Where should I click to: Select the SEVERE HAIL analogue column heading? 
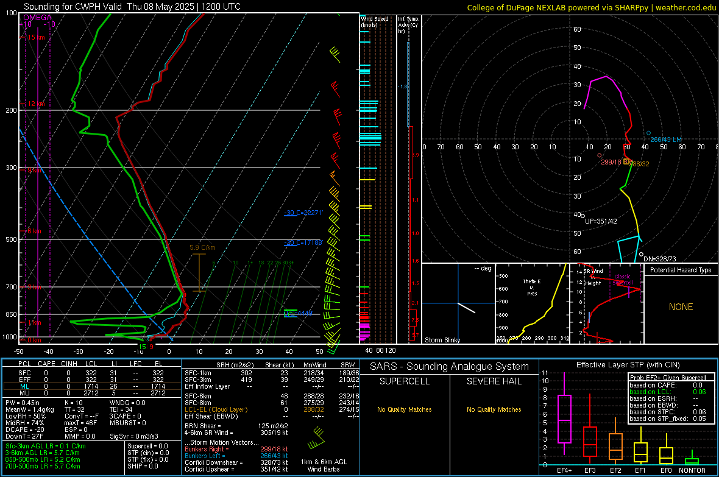point(494,381)
